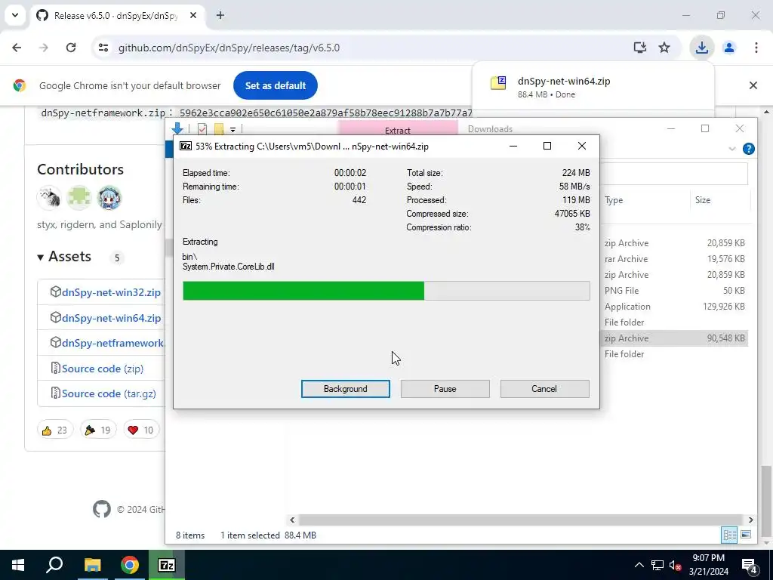Click GitHub logo in page footer
Screen dimensions: 773x580
(102, 509)
